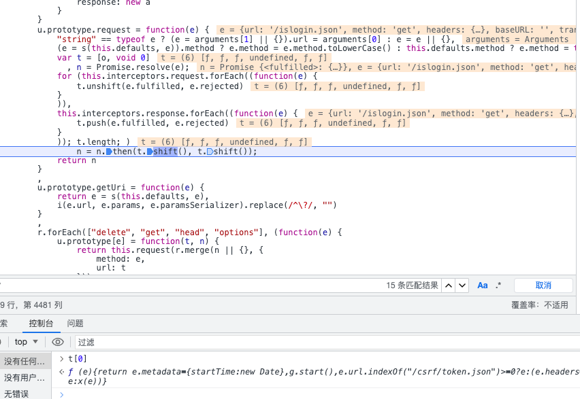Open the top context dropdown
Image resolution: width=580 pixels, height=399 pixels.
click(27, 342)
